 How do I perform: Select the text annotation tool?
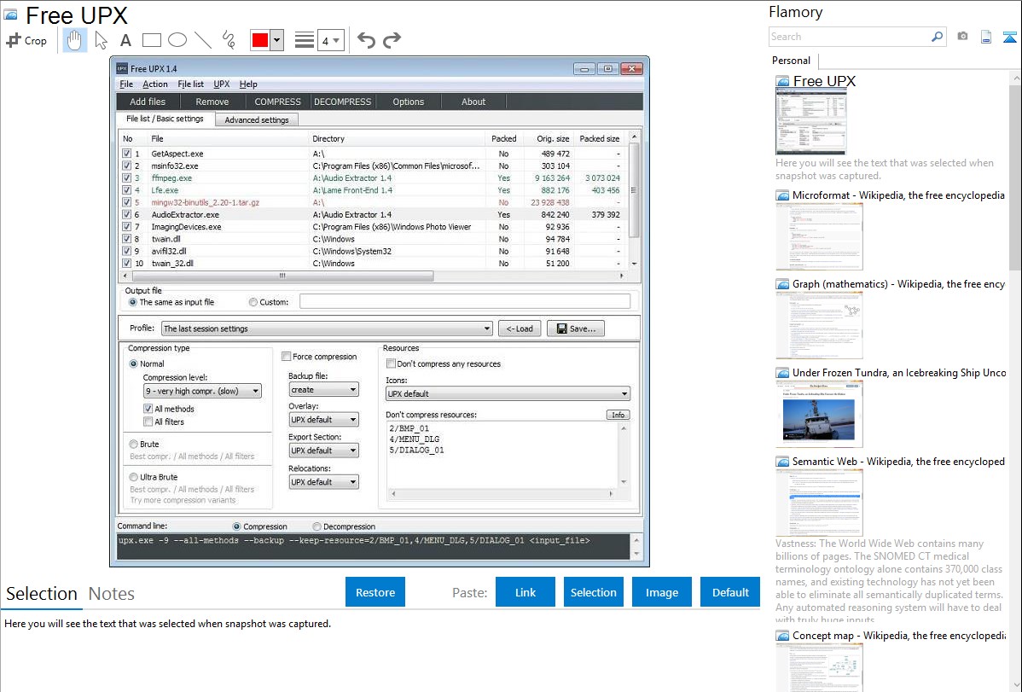(125, 40)
